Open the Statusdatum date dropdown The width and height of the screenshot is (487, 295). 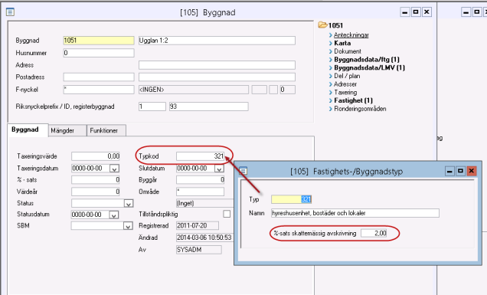point(113,215)
